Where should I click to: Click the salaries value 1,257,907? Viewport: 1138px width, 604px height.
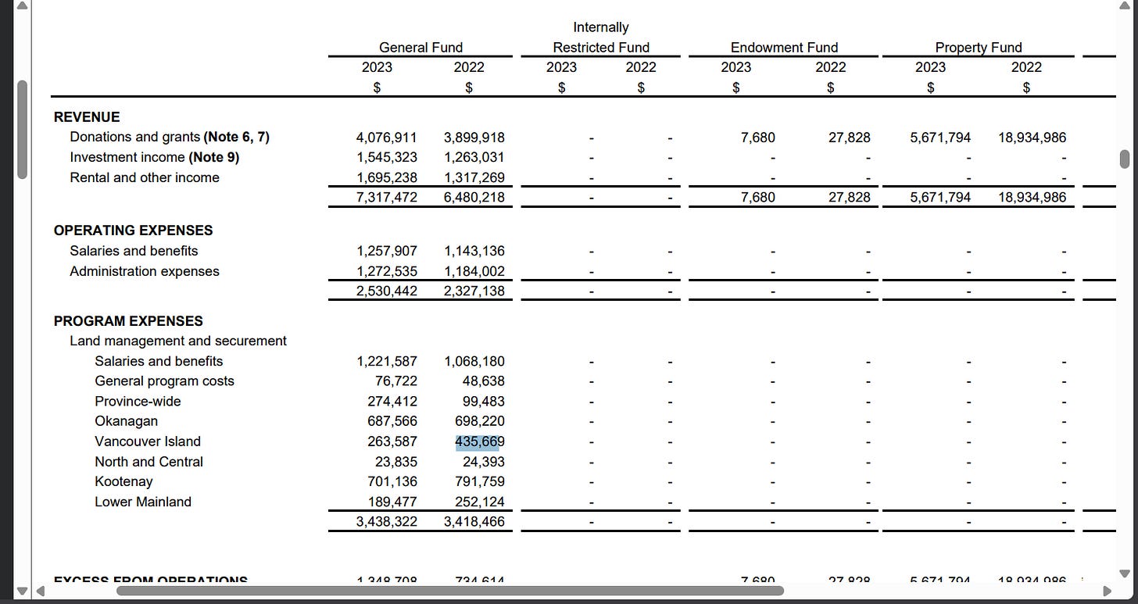click(x=386, y=251)
